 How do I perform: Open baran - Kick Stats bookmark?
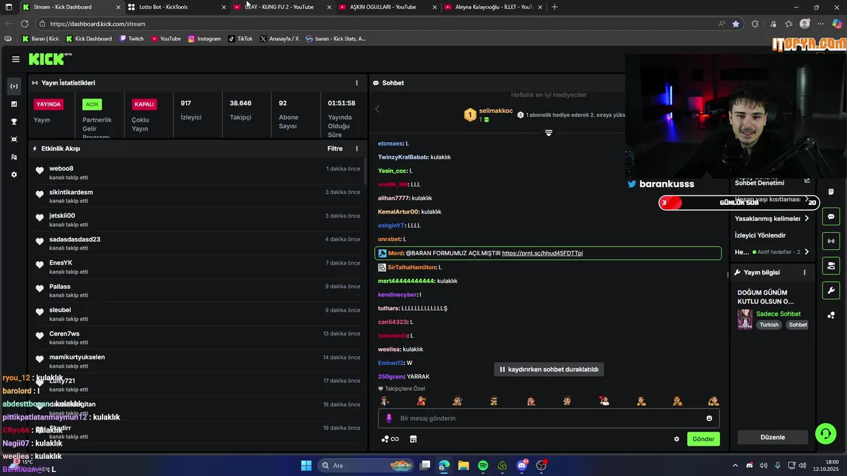pos(335,39)
